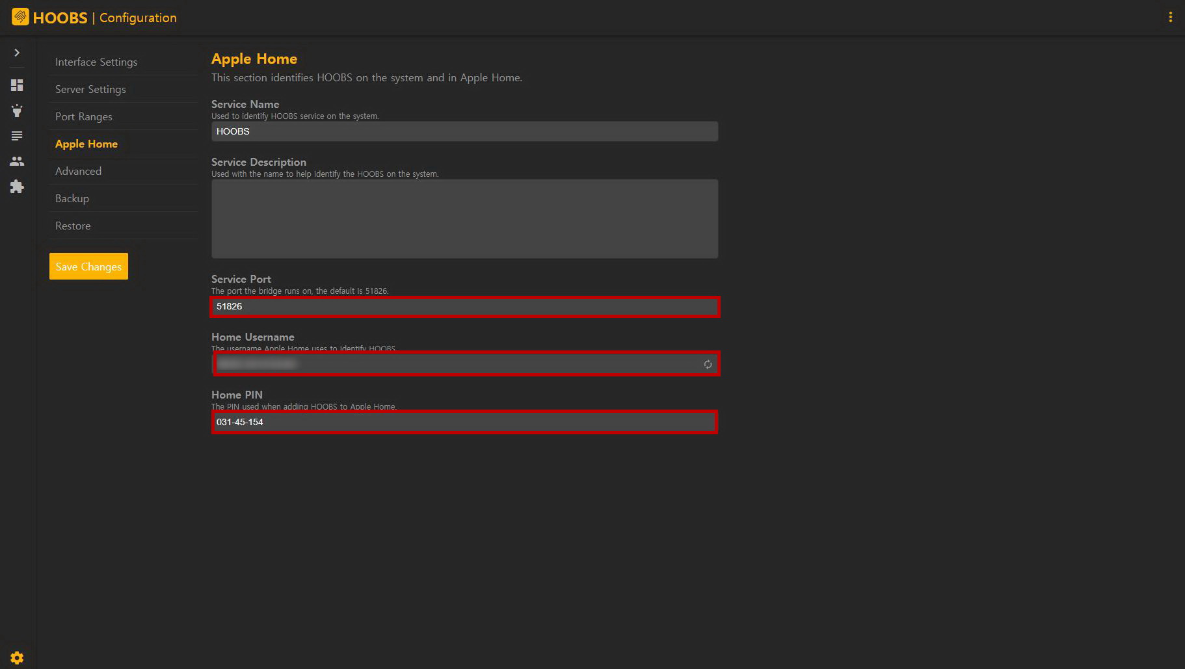Click the Configuration title text
Image resolution: width=1185 pixels, height=669 pixels.
pyautogui.click(x=138, y=18)
